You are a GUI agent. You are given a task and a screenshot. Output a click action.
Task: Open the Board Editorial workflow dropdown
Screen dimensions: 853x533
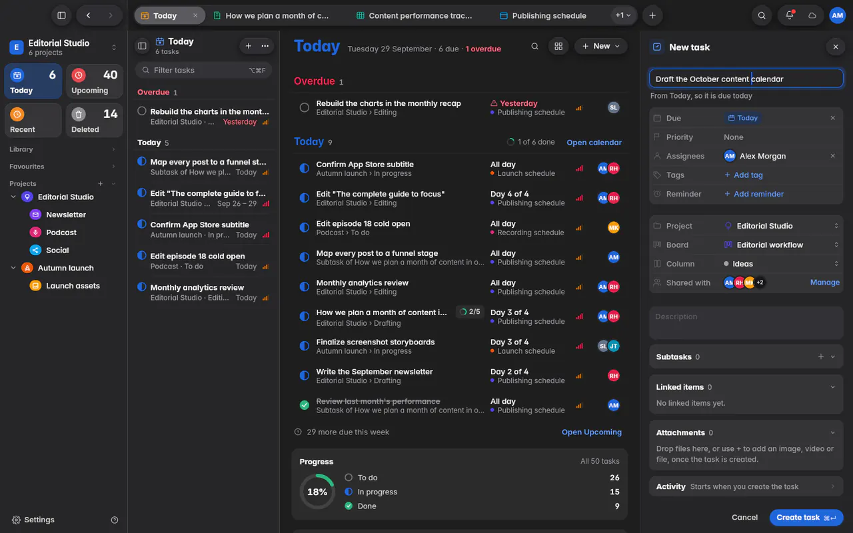point(782,245)
